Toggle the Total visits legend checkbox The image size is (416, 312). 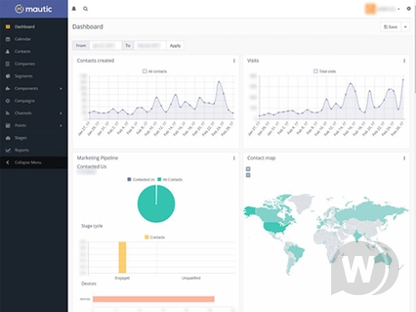point(316,71)
